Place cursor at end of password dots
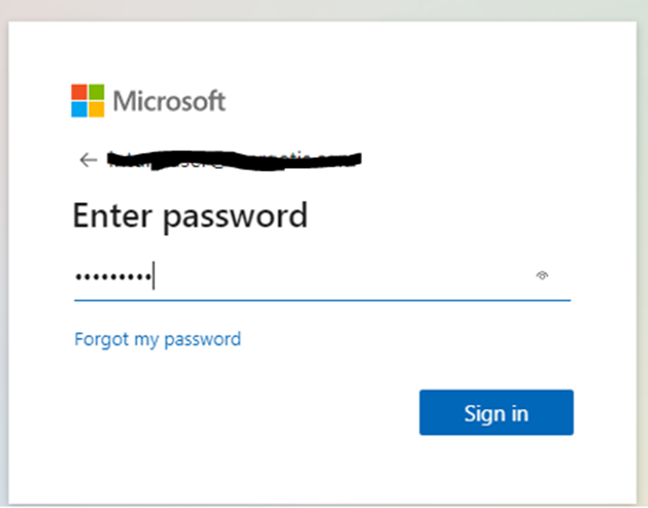Viewport: 648px width, 508px height. coord(153,277)
